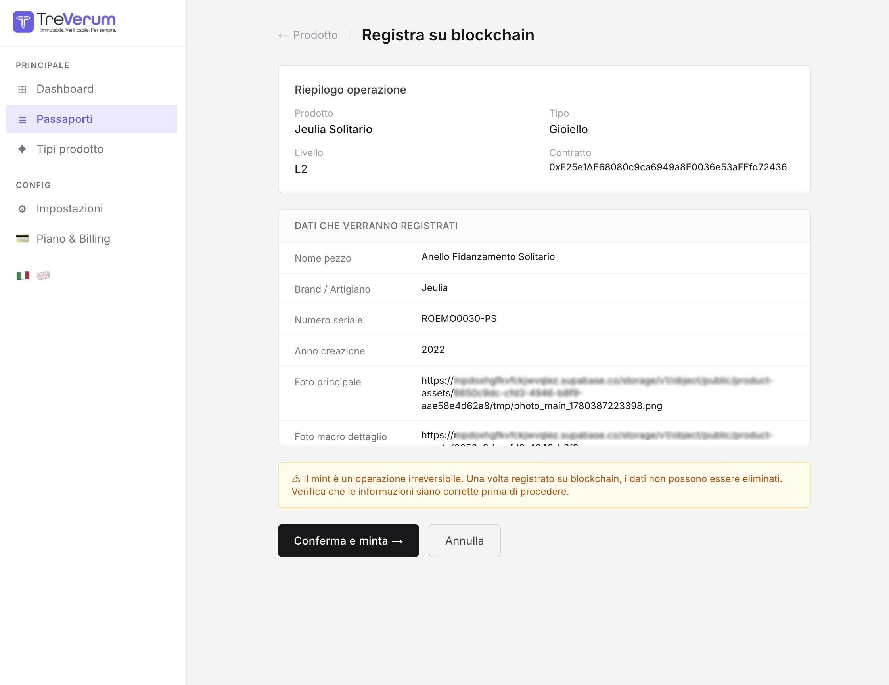889x685 pixels.
Task: Click the warning triangle icon in the alert
Action: [296, 478]
